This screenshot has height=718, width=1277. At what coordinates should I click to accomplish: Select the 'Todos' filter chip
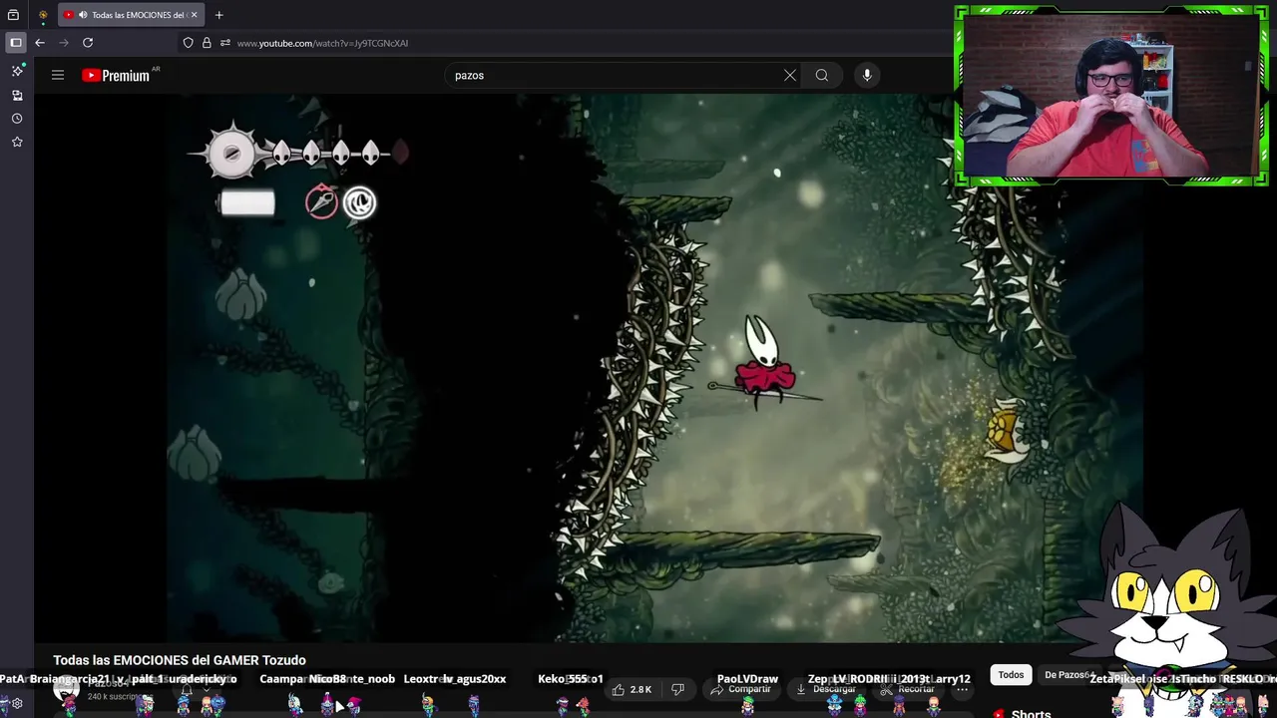(x=1011, y=675)
